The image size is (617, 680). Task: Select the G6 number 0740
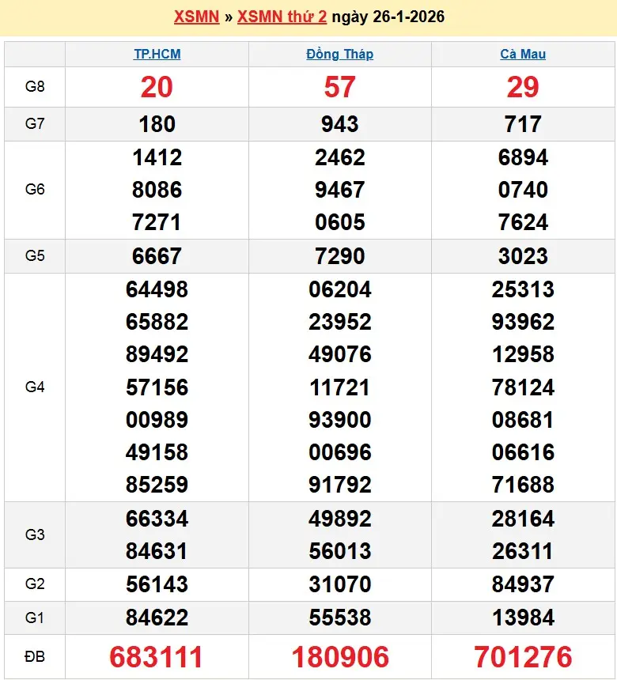[x=523, y=190]
